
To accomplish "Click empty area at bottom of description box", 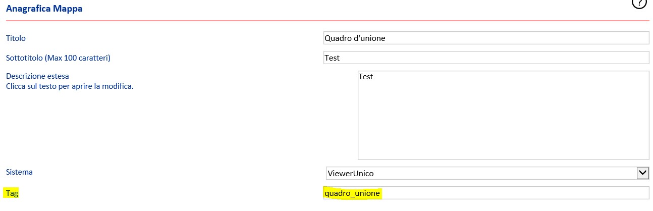I will pyautogui.click(x=503, y=146).
